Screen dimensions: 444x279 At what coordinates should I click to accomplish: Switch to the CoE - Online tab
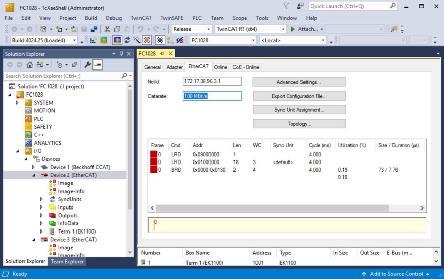pos(246,67)
